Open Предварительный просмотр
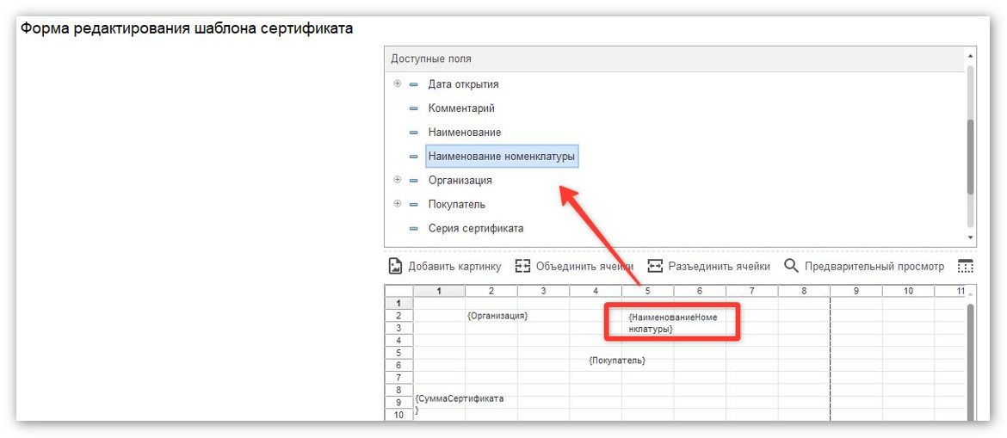This screenshot has width=1007, height=438. click(x=874, y=267)
